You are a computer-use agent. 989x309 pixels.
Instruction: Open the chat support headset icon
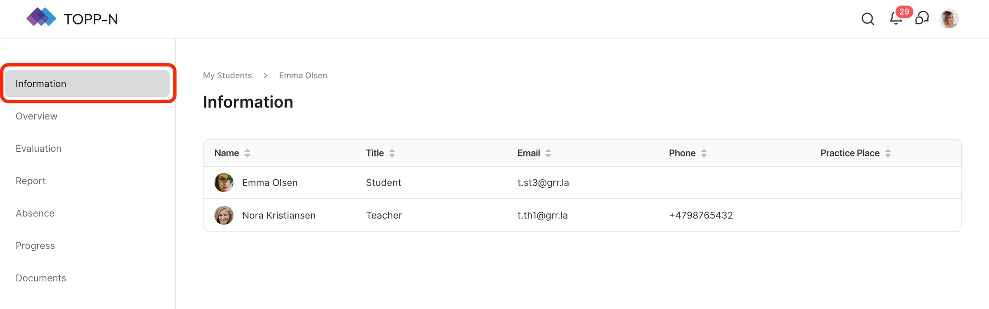[x=922, y=18]
